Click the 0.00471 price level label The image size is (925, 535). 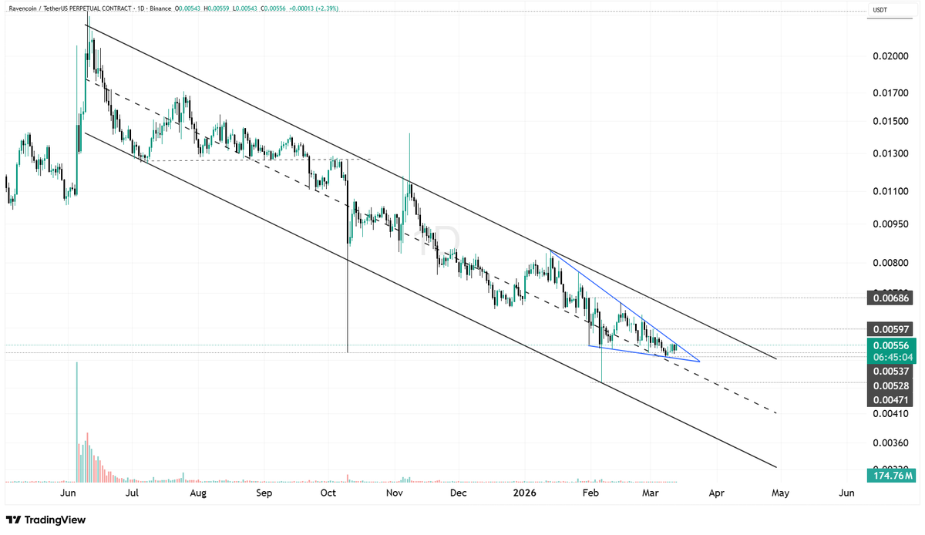click(890, 399)
